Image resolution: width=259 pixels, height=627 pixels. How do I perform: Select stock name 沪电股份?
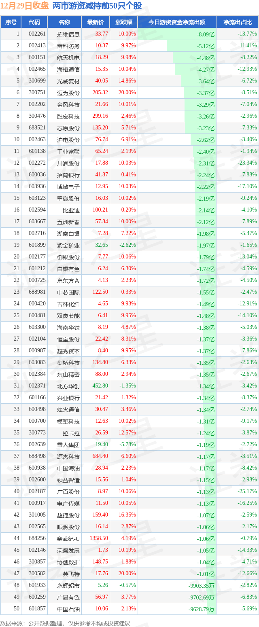click(x=69, y=140)
